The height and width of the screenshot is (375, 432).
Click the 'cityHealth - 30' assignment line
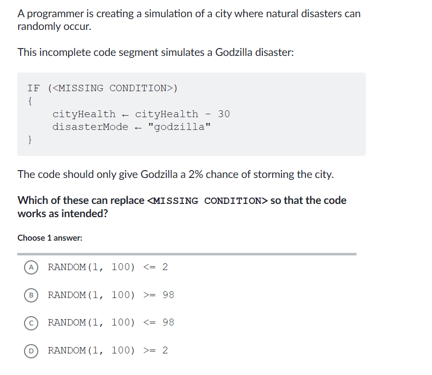[141, 114]
